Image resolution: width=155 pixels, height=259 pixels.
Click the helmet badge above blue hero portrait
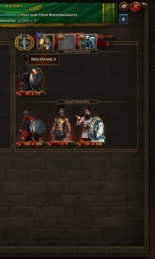pyautogui.click(x=82, y=37)
